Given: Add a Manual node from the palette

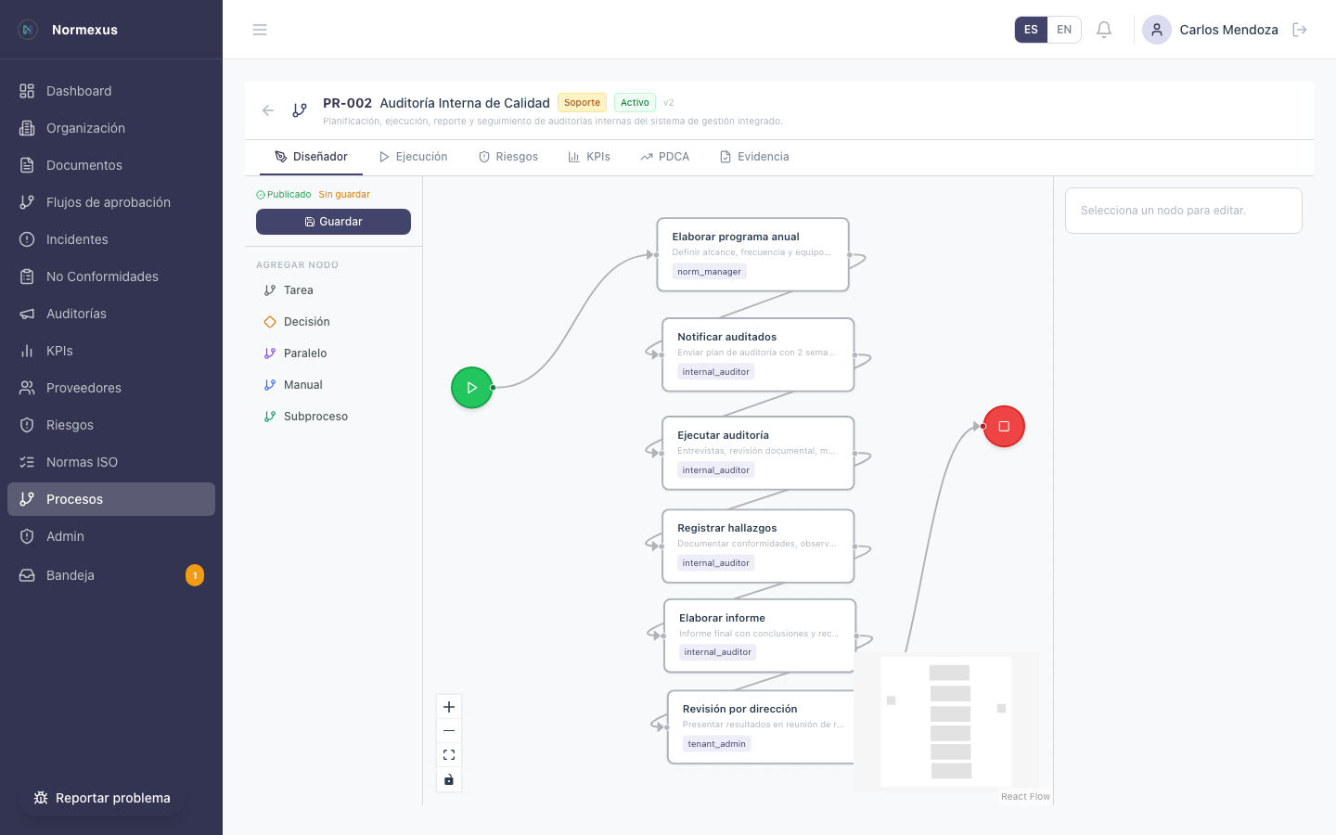Looking at the screenshot, I should (x=302, y=384).
